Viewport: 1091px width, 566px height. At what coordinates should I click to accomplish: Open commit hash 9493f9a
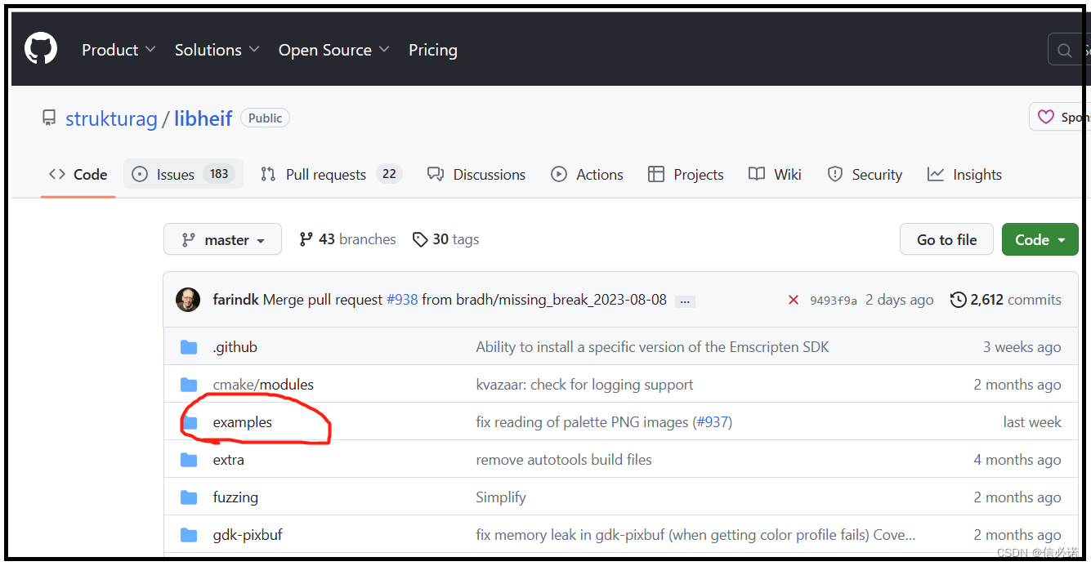[x=834, y=301]
